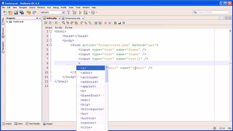Toggle Highlight Search in editor toolbar
The height and width of the screenshot is (131, 233).
click(x=76, y=23)
